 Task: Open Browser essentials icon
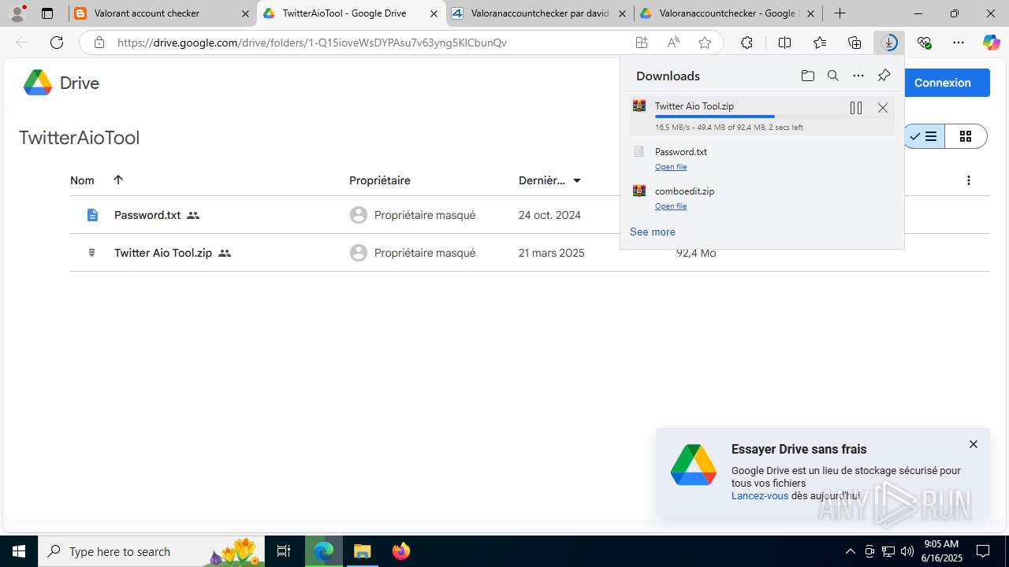pos(925,43)
